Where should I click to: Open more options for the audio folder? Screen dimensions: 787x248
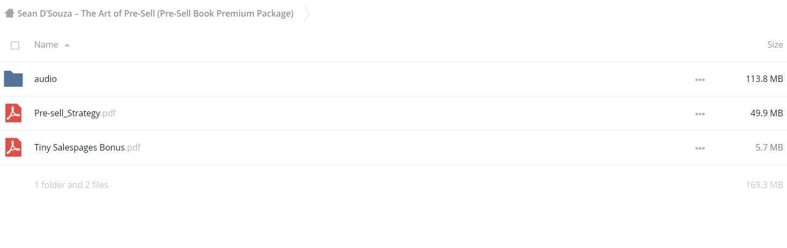[700, 79]
